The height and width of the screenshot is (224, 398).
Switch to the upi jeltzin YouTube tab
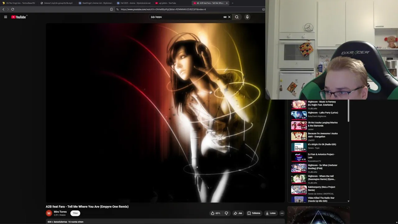tap(172, 3)
